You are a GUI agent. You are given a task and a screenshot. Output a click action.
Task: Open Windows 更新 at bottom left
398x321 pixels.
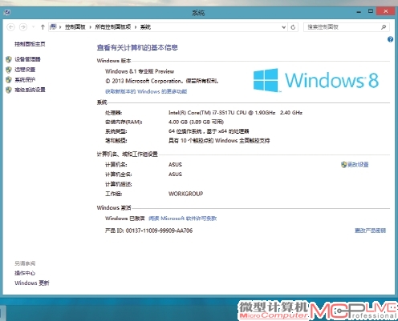[32, 283]
